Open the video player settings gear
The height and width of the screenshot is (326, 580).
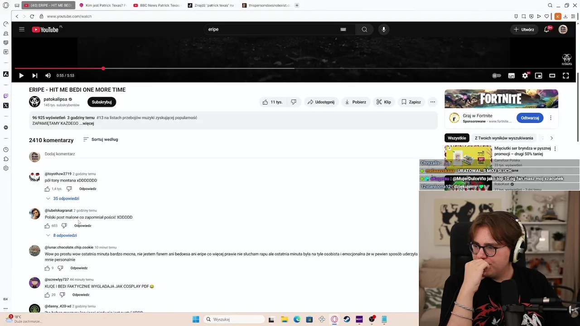(525, 76)
